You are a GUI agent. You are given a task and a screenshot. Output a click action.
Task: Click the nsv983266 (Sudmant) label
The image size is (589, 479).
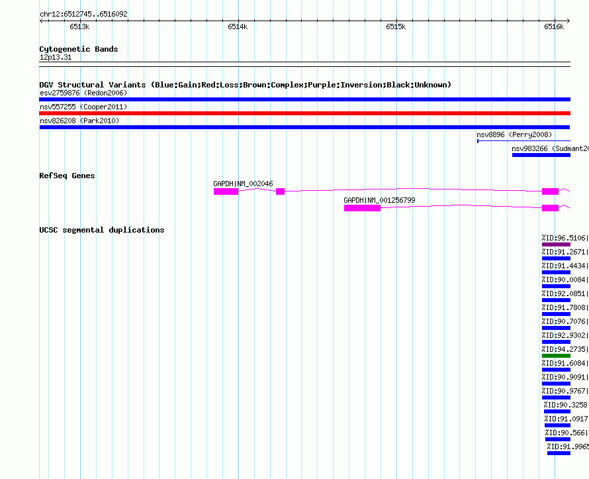tap(550, 148)
